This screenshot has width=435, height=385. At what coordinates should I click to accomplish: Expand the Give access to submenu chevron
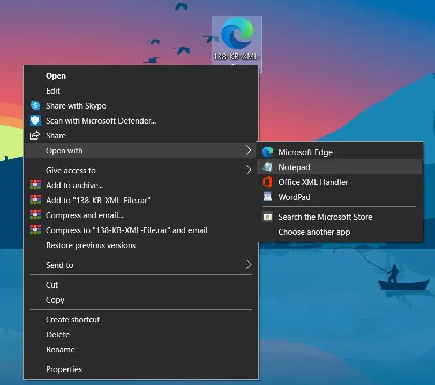[x=249, y=170]
